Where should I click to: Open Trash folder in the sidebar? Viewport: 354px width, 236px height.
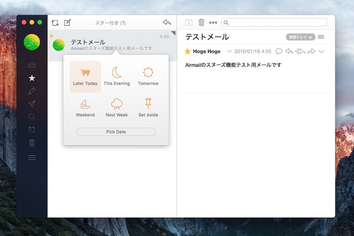(x=32, y=143)
